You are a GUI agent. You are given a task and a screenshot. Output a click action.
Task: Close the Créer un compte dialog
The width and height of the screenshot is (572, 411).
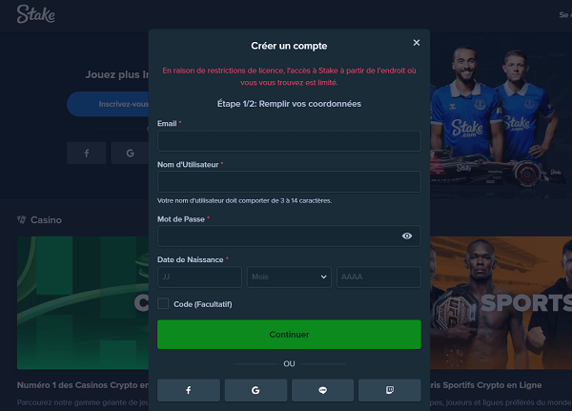[417, 43]
